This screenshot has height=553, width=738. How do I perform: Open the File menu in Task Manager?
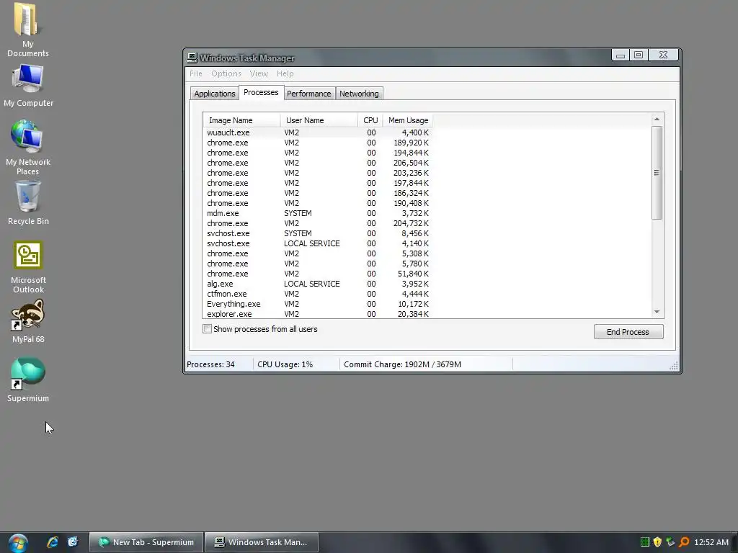tap(196, 74)
